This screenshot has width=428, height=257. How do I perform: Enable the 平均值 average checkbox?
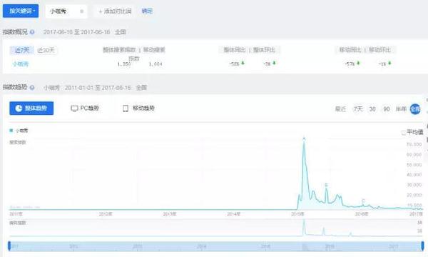tap(404, 133)
